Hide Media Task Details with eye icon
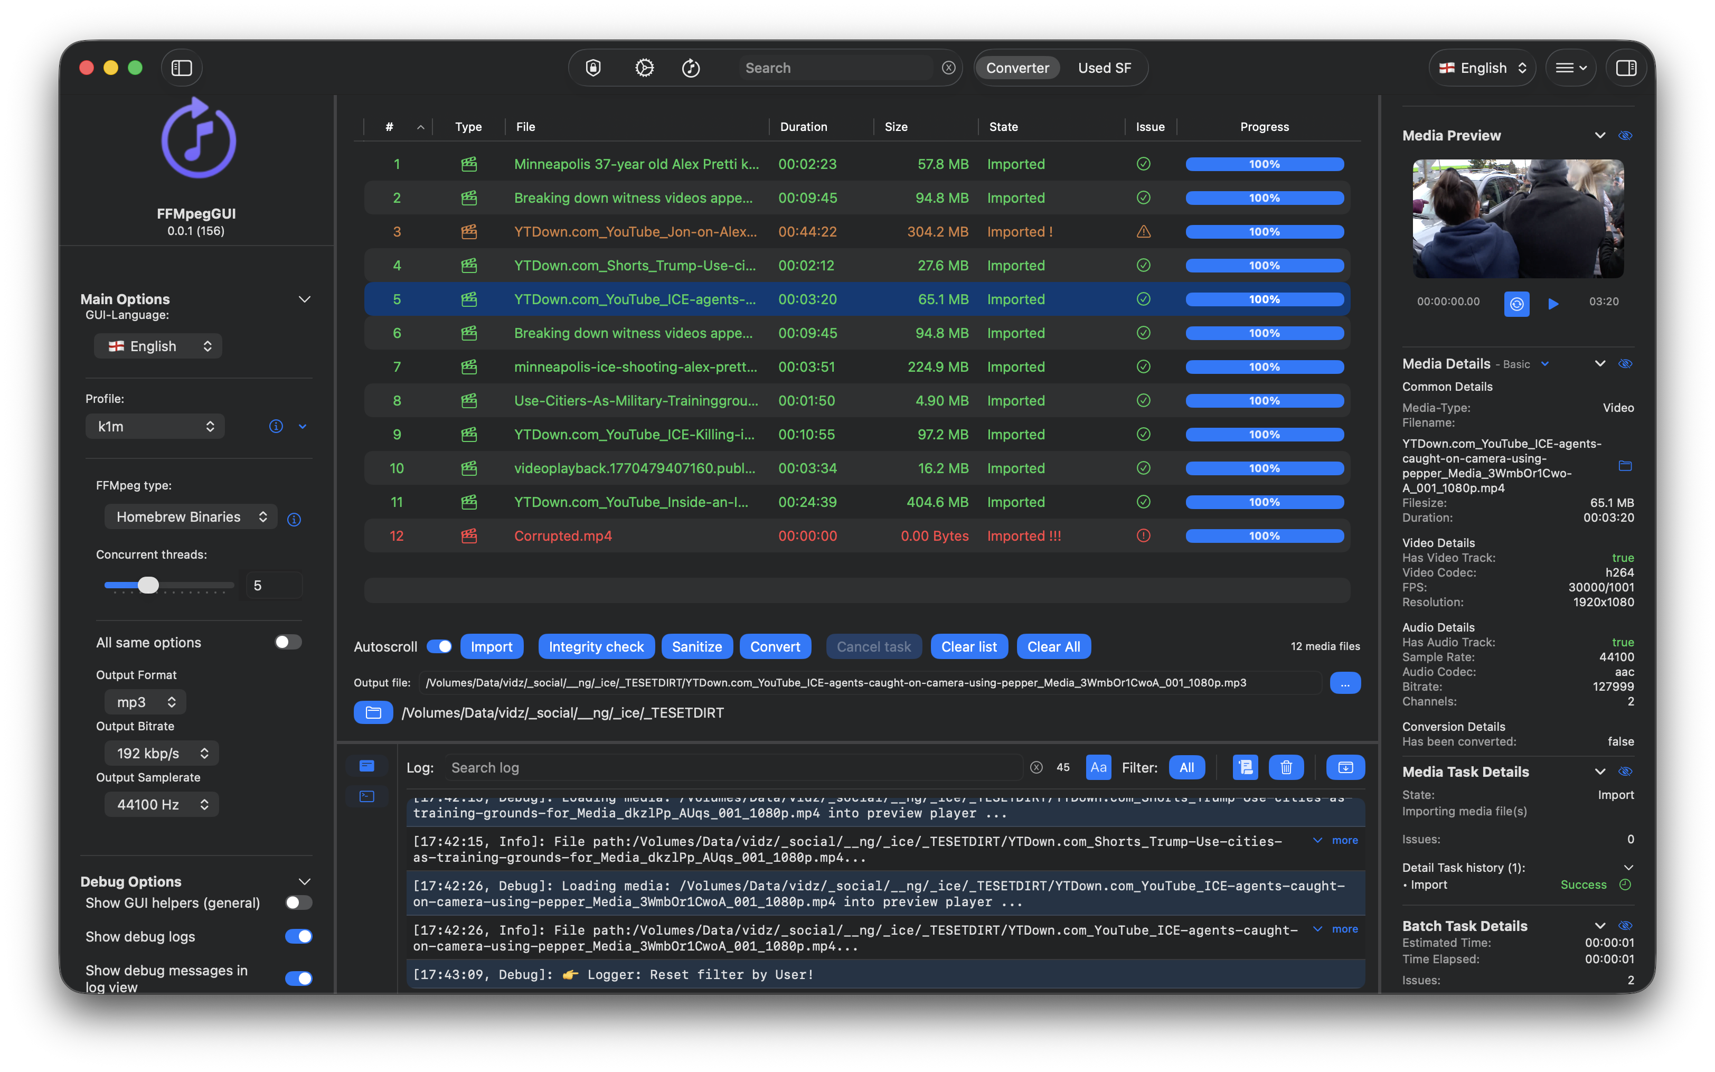 [x=1625, y=772]
